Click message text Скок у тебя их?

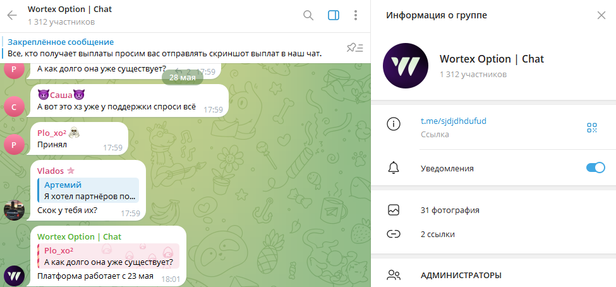67,211
